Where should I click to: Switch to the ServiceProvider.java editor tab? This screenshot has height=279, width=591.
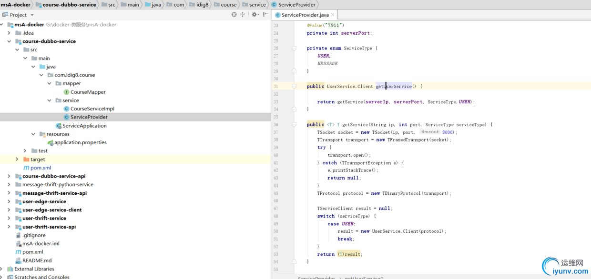coord(305,15)
